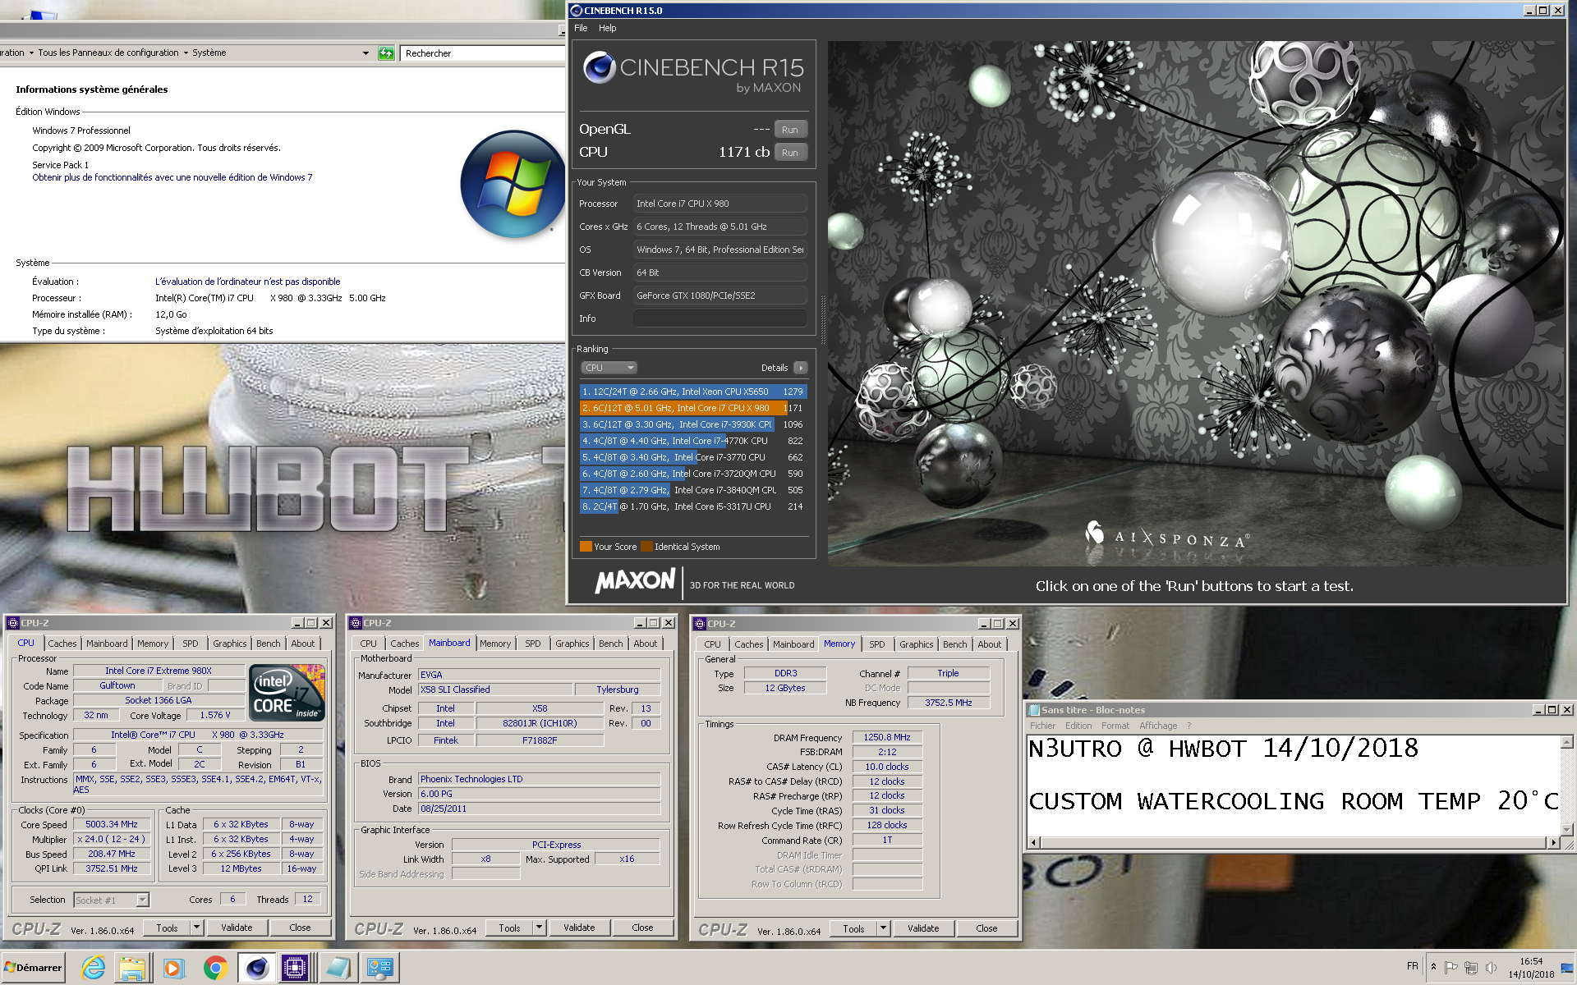Expand breadcrumb arrow before Tous les Panneaux
Screen dimensions: 1577x985
[x=31, y=53]
